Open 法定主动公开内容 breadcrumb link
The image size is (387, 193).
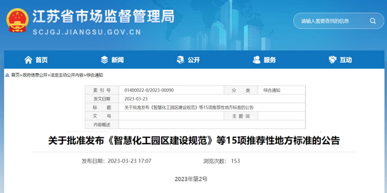click(67, 75)
